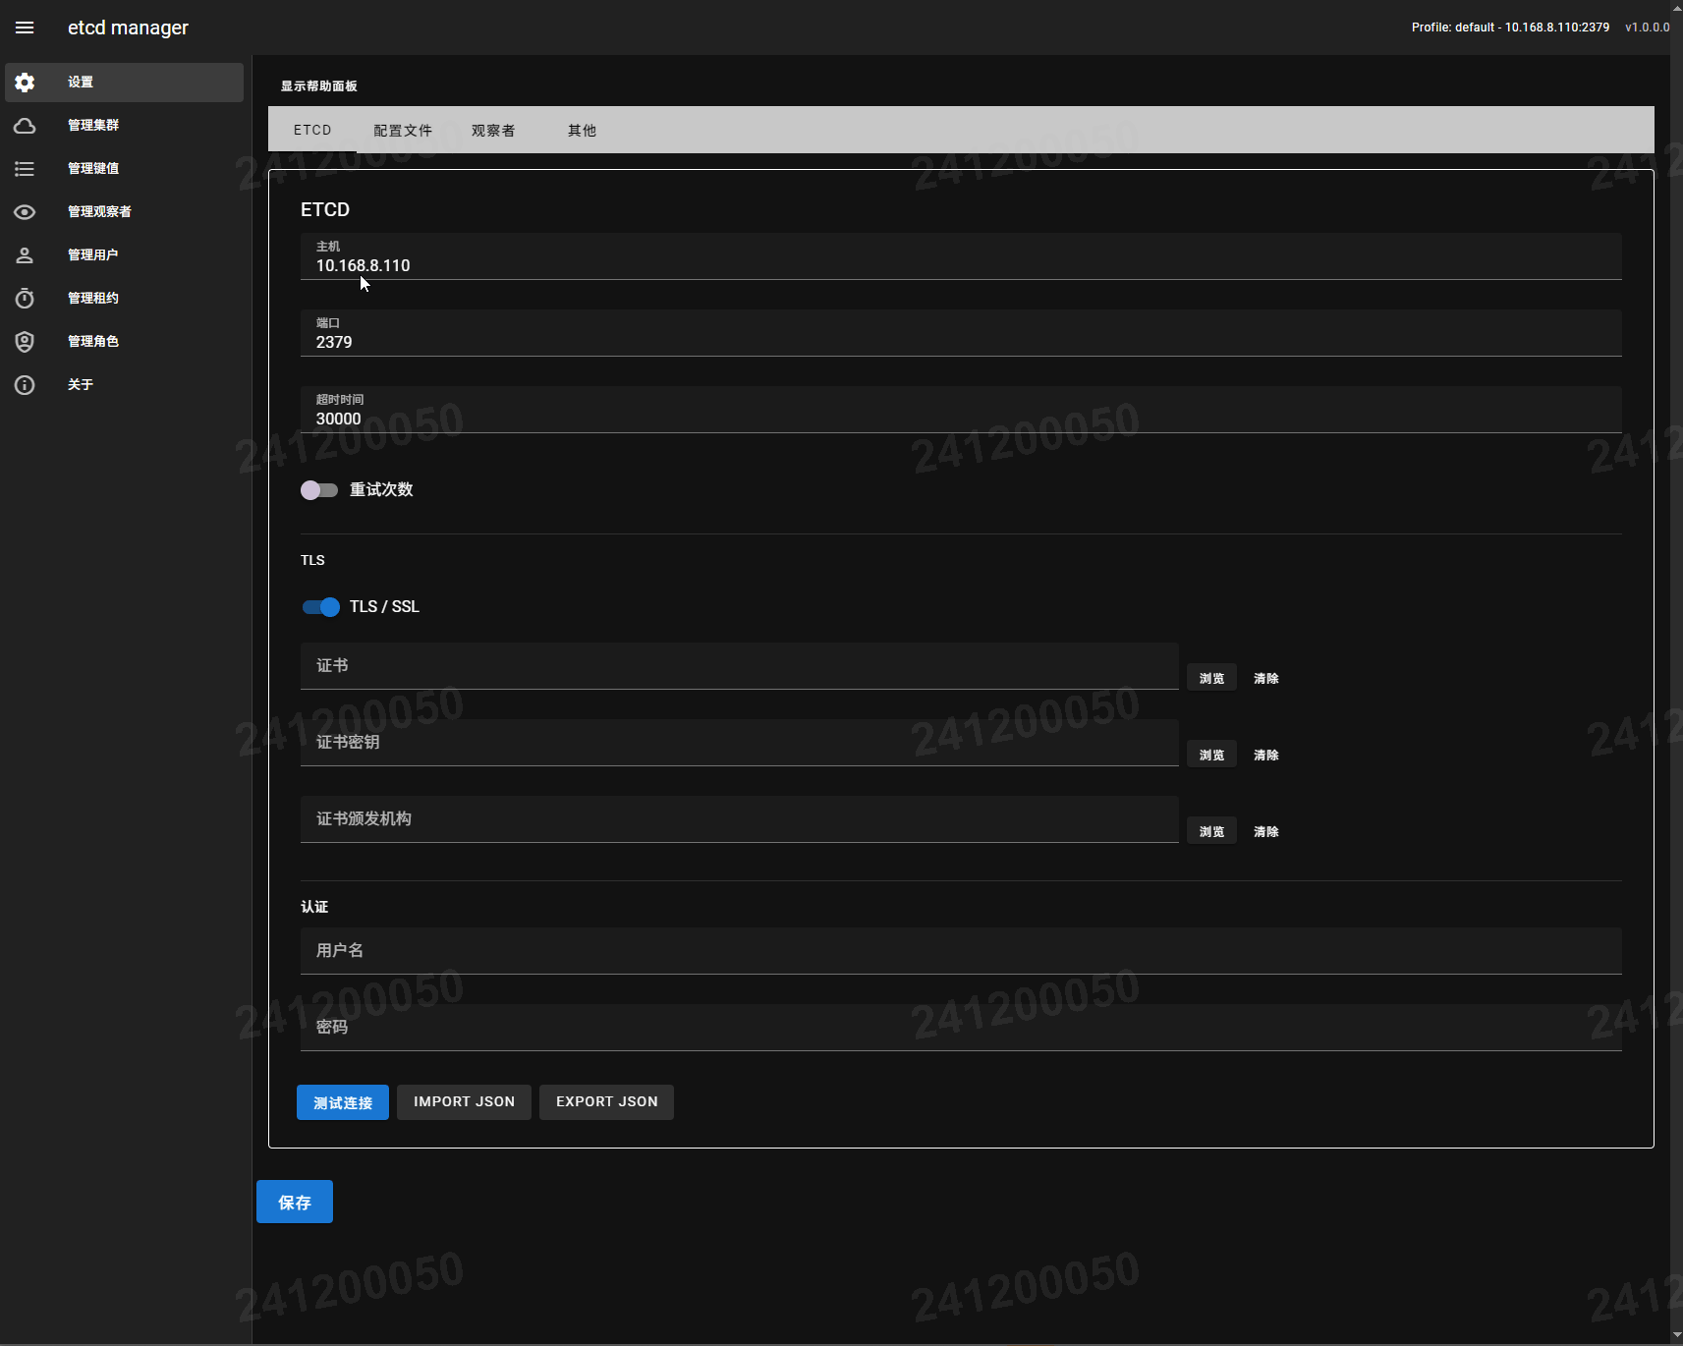This screenshot has height=1346, width=1683.
Task: Click the 密码 password input field
Action: point(961,1028)
